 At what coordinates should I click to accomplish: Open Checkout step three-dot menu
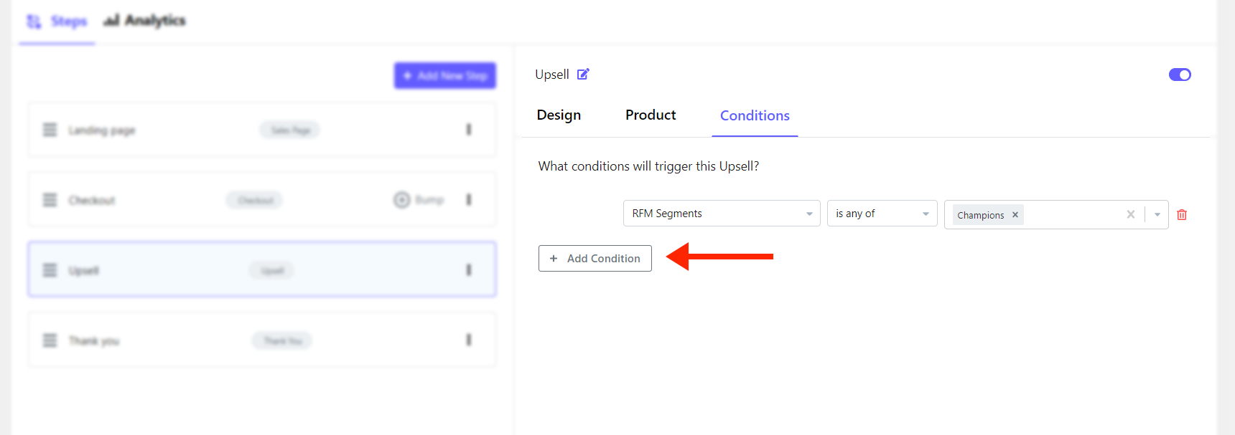click(469, 199)
